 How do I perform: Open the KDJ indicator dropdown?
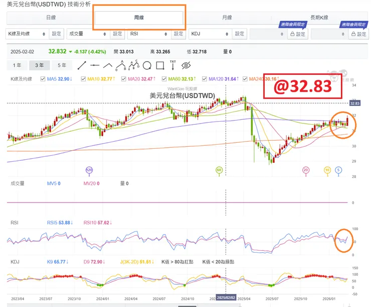tap(210, 34)
